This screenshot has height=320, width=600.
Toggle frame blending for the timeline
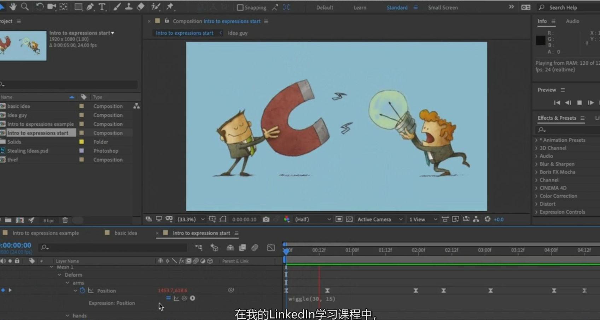[242, 248]
